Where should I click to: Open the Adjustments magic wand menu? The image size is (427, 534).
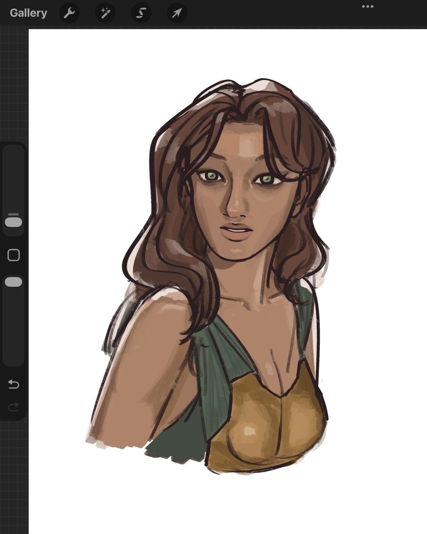coord(105,13)
